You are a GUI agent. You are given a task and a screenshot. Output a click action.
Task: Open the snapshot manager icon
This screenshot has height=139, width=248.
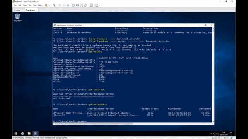coord(68,5)
